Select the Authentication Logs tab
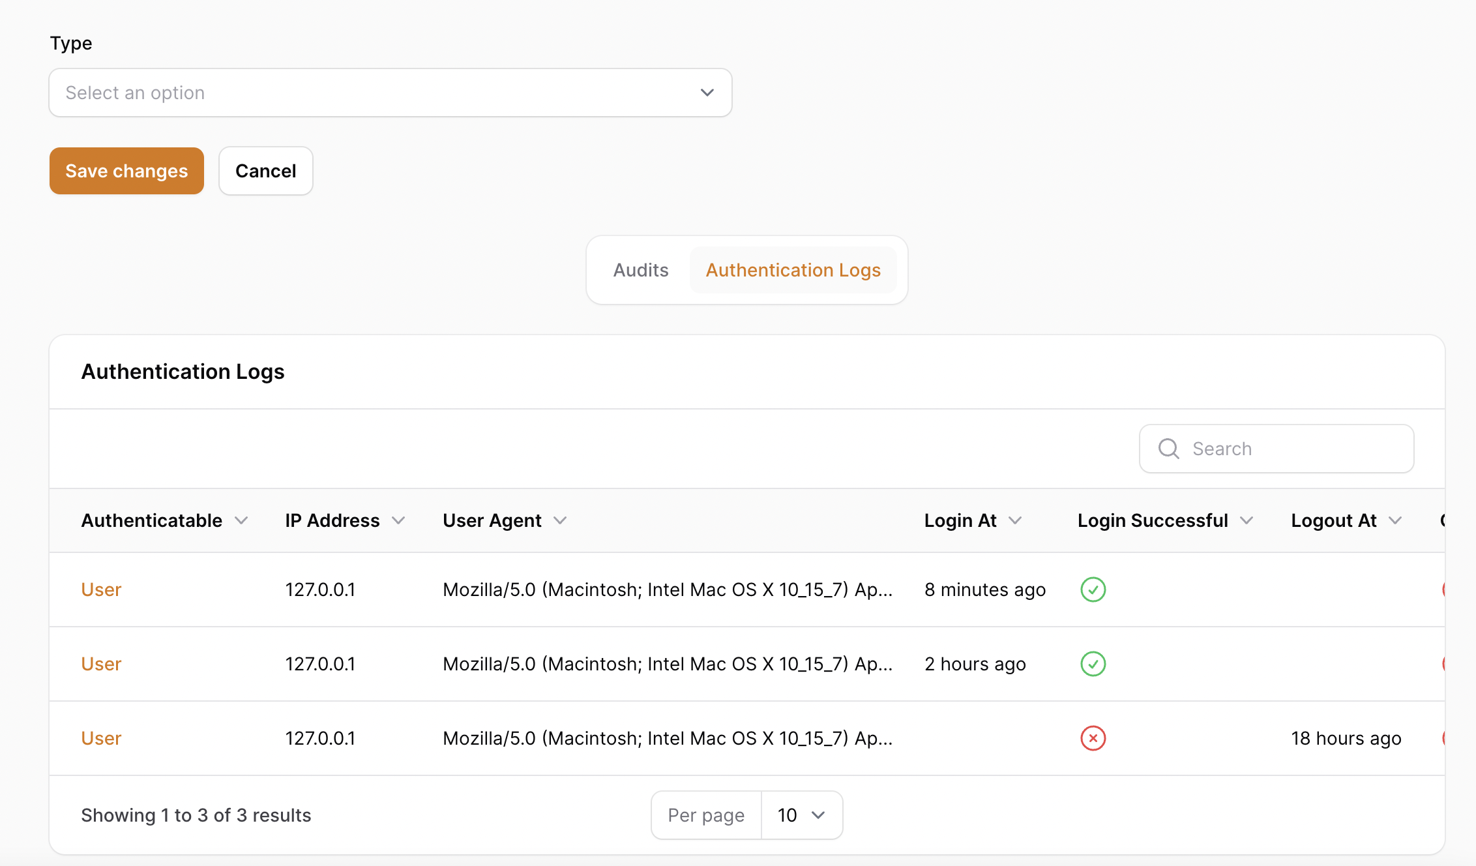This screenshot has width=1476, height=866. (793, 270)
